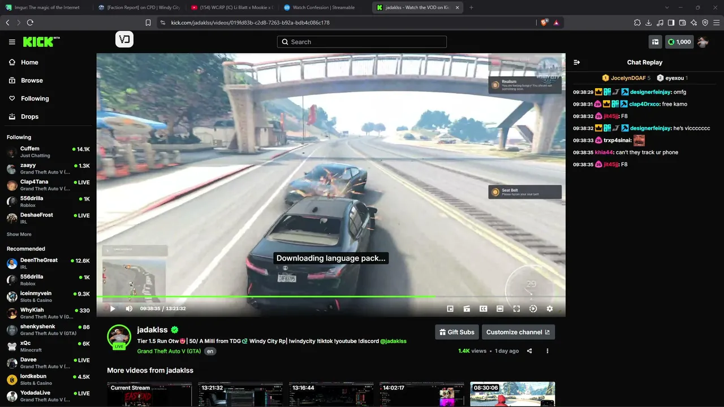Viewport: 724px width, 407px height.
Task: Open iceinmyvein's recommended channel
Action: [x=48, y=297]
